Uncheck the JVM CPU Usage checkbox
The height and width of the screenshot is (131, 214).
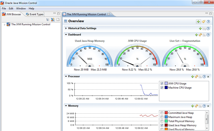pyautogui.click(x=162, y=84)
